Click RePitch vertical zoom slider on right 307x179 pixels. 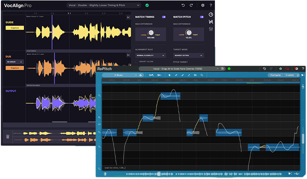(x=303, y=138)
